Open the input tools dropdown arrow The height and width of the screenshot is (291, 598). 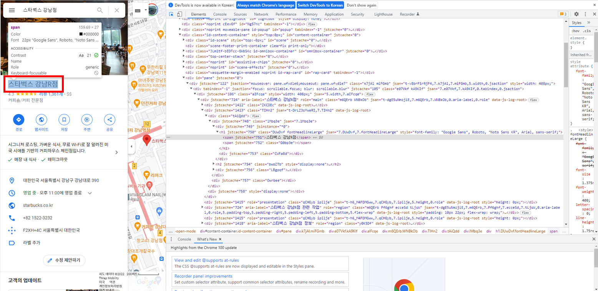146,10
